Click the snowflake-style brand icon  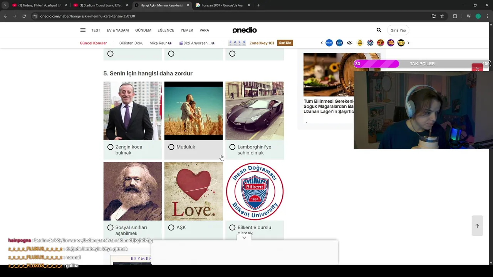pyautogui.click(x=370, y=43)
